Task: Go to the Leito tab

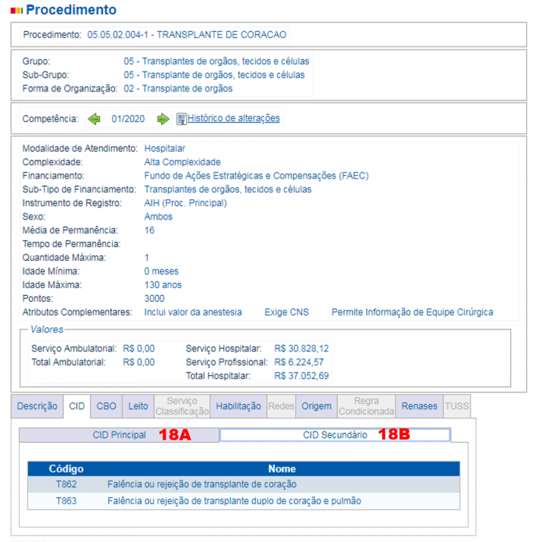Action: pyautogui.click(x=138, y=406)
